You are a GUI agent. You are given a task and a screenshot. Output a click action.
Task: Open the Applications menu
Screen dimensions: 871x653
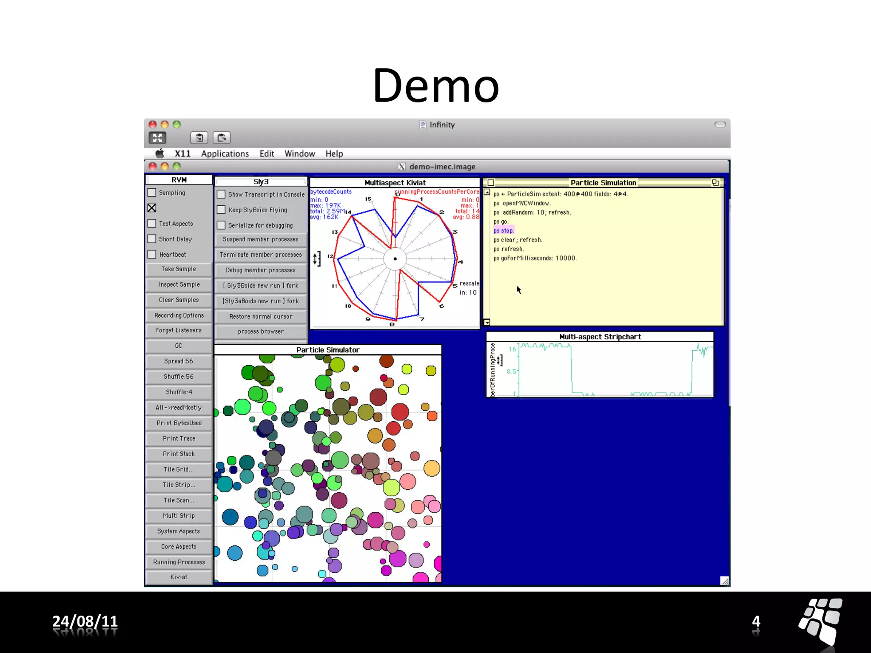225,153
